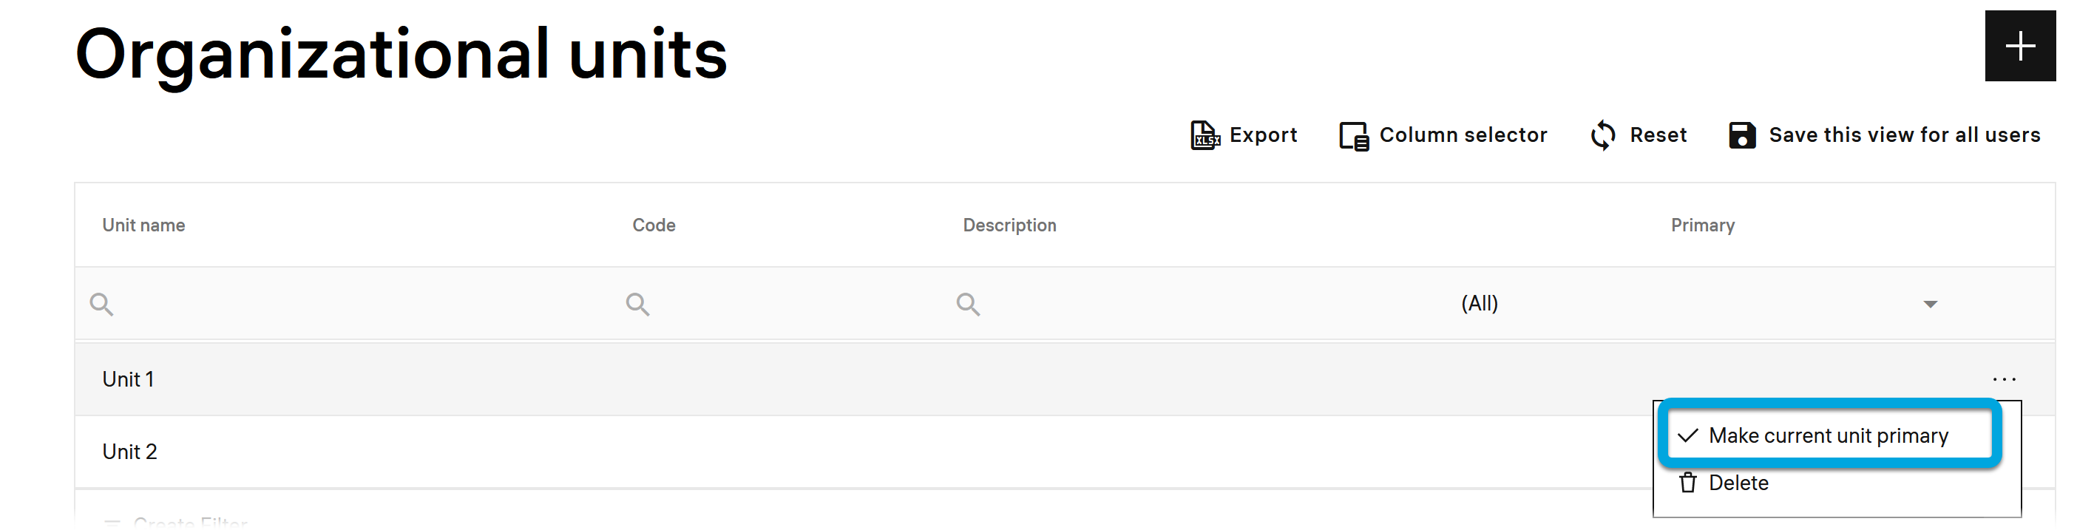Click the three-dots menu on Unit 1 row

(2004, 378)
